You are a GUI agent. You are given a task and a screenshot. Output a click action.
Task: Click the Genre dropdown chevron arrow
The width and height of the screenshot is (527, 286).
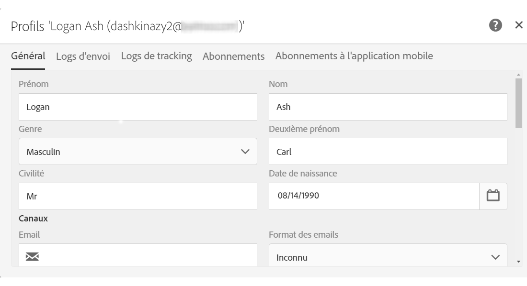coord(245,152)
